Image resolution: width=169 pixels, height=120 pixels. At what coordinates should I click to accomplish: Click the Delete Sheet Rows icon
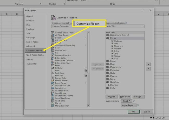click(53, 63)
